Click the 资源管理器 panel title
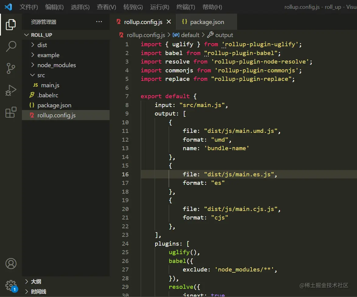Image resolution: width=357 pixels, height=297 pixels. tap(44, 22)
